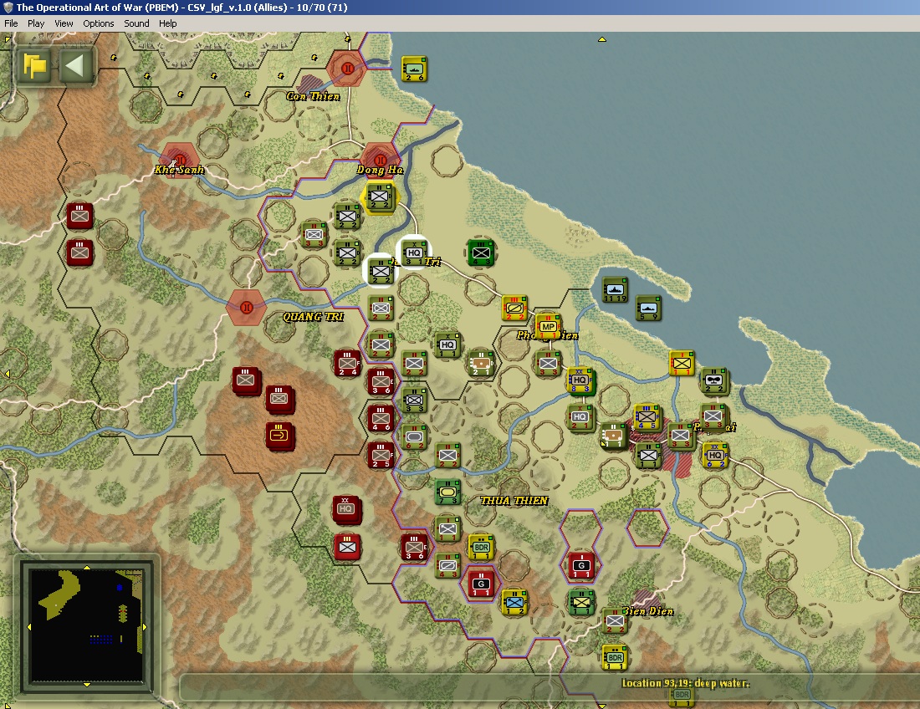This screenshot has width=920, height=709.
Task: Select the dark green infantry regiment 4-3
Action: (x=481, y=252)
